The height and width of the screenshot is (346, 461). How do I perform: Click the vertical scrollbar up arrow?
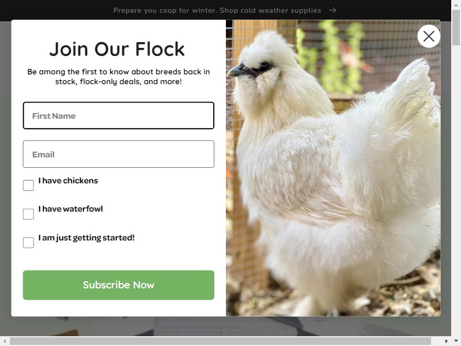click(456, 5)
